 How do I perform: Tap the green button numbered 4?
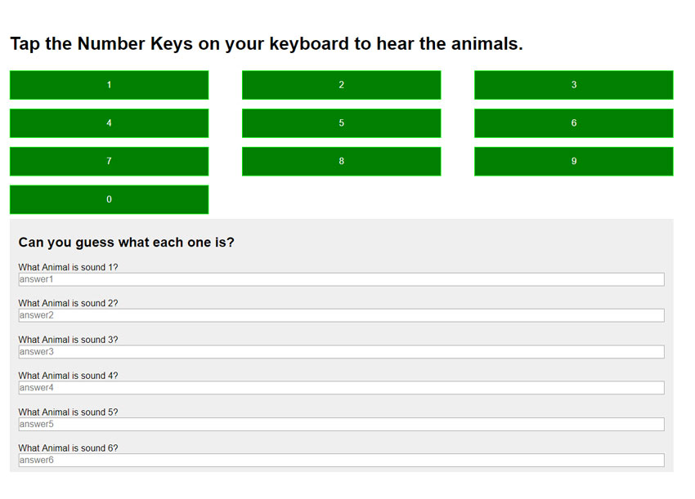(109, 123)
